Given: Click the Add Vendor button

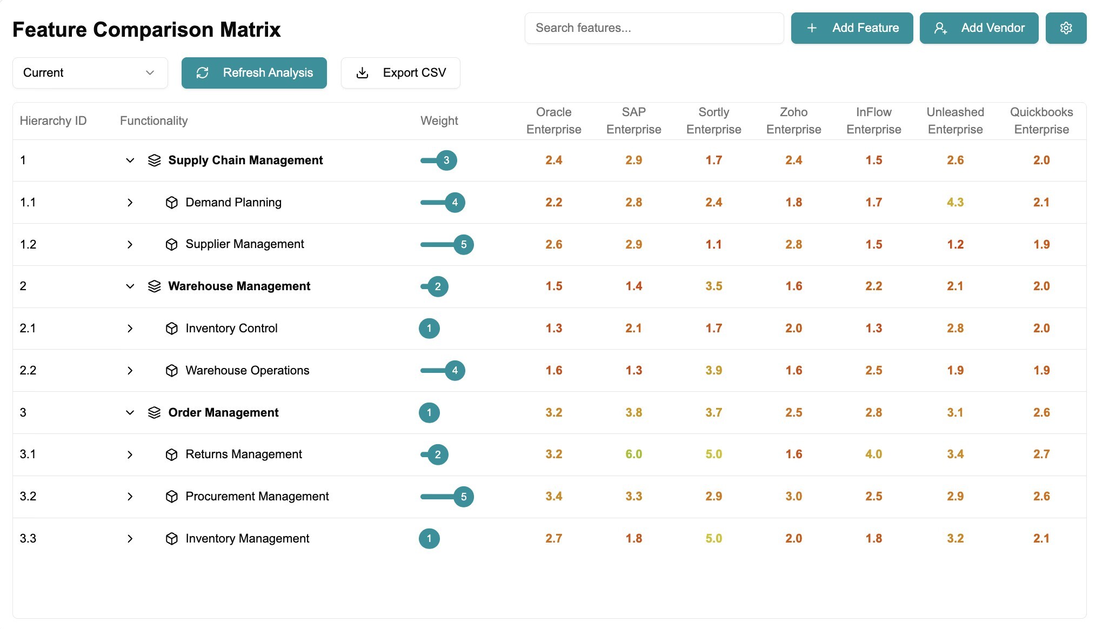Looking at the screenshot, I should 979,28.
